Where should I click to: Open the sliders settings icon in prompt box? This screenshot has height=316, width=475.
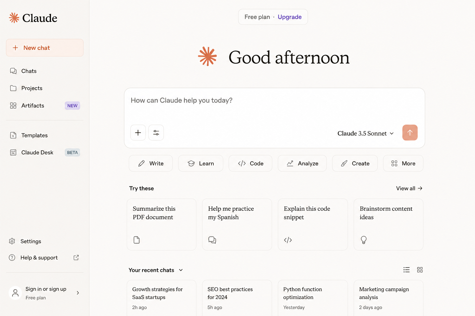pos(156,133)
